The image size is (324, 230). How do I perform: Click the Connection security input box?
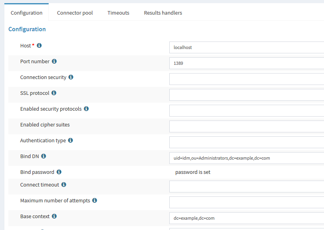(246, 79)
